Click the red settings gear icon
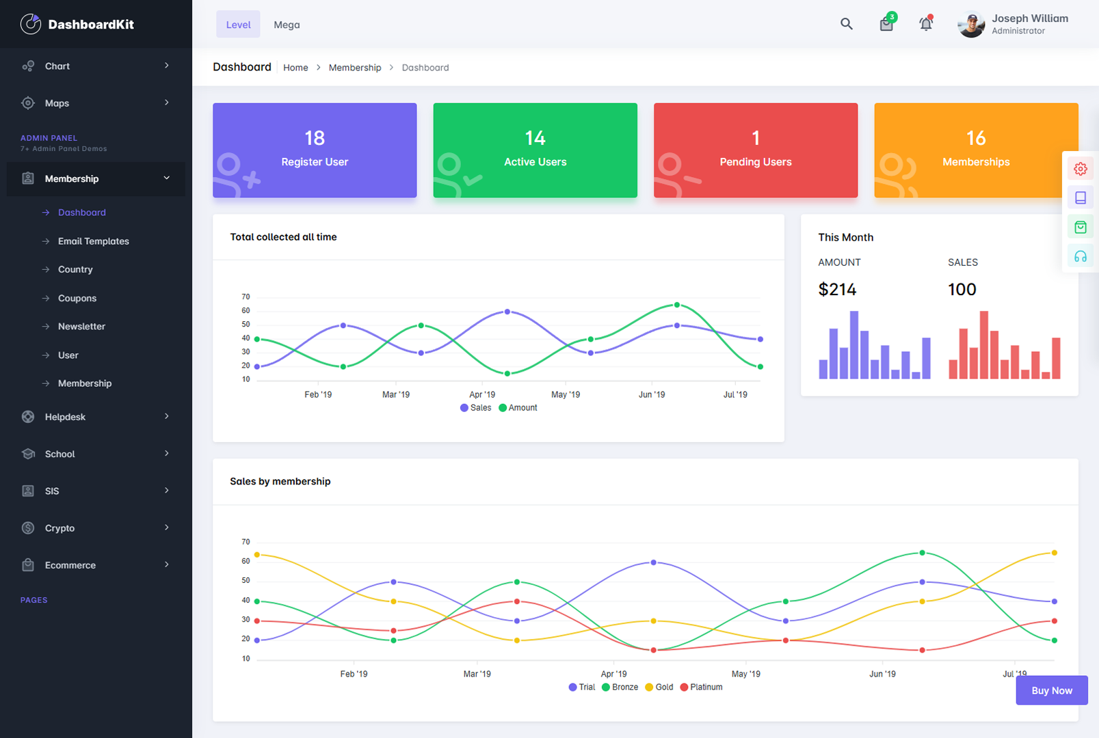 [x=1080, y=169]
